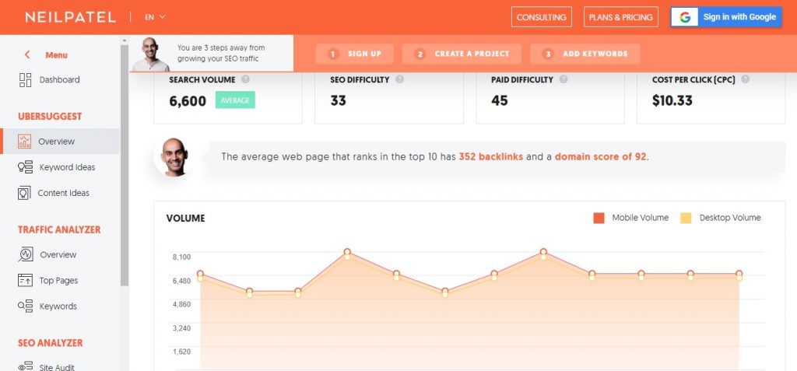Image resolution: width=797 pixels, height=371 pixels.
Task: Collapse the Menu with back chevron
Action: 27,55
